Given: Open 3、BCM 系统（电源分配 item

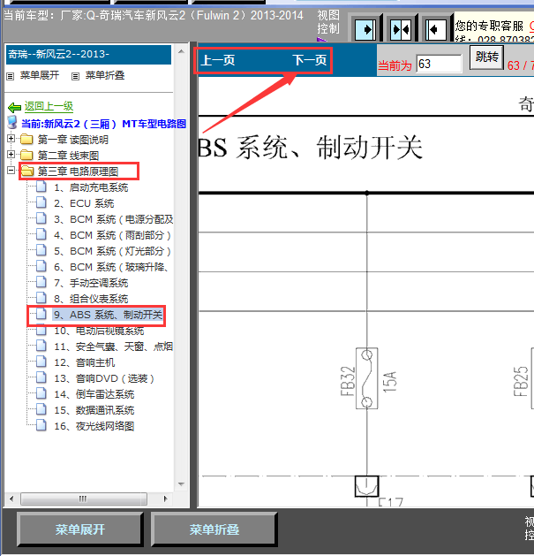Looking at the screenshot, I should pyautogui.click(x=113, y=219).
